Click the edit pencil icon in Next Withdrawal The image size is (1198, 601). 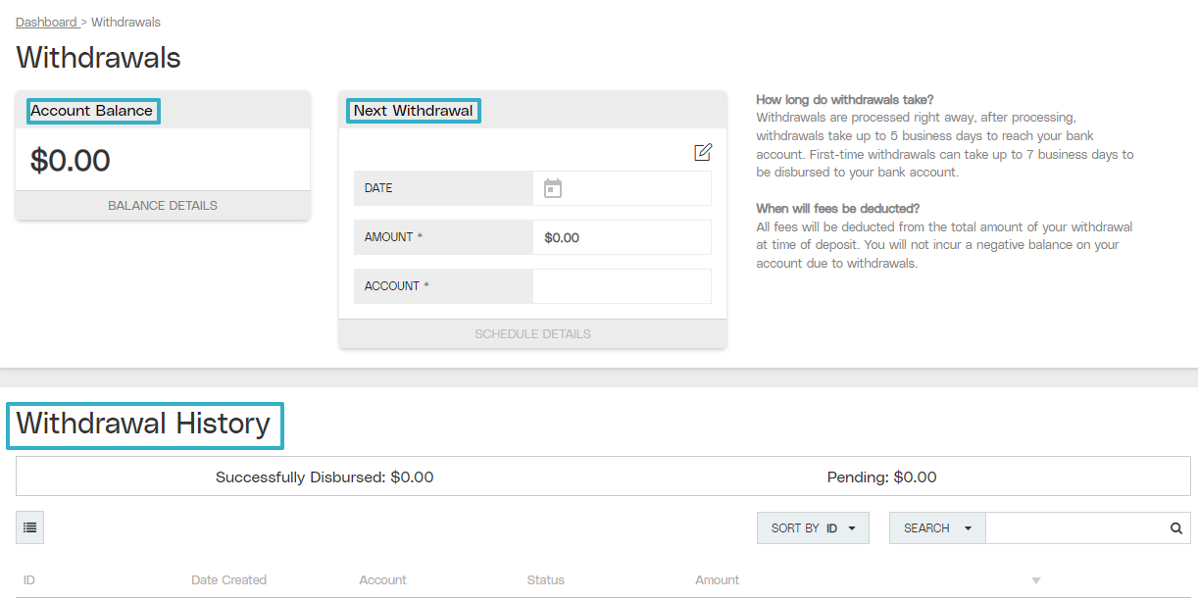(702, 152)
